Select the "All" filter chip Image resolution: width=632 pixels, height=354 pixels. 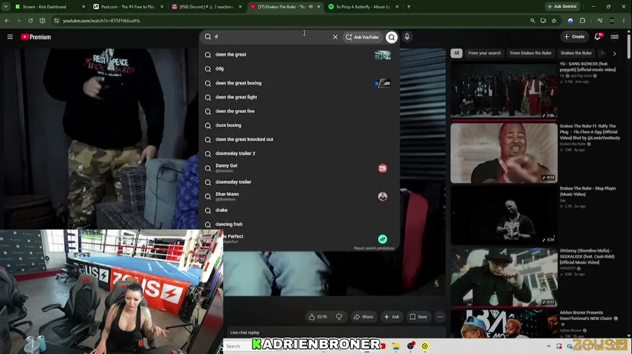point(456,53)
